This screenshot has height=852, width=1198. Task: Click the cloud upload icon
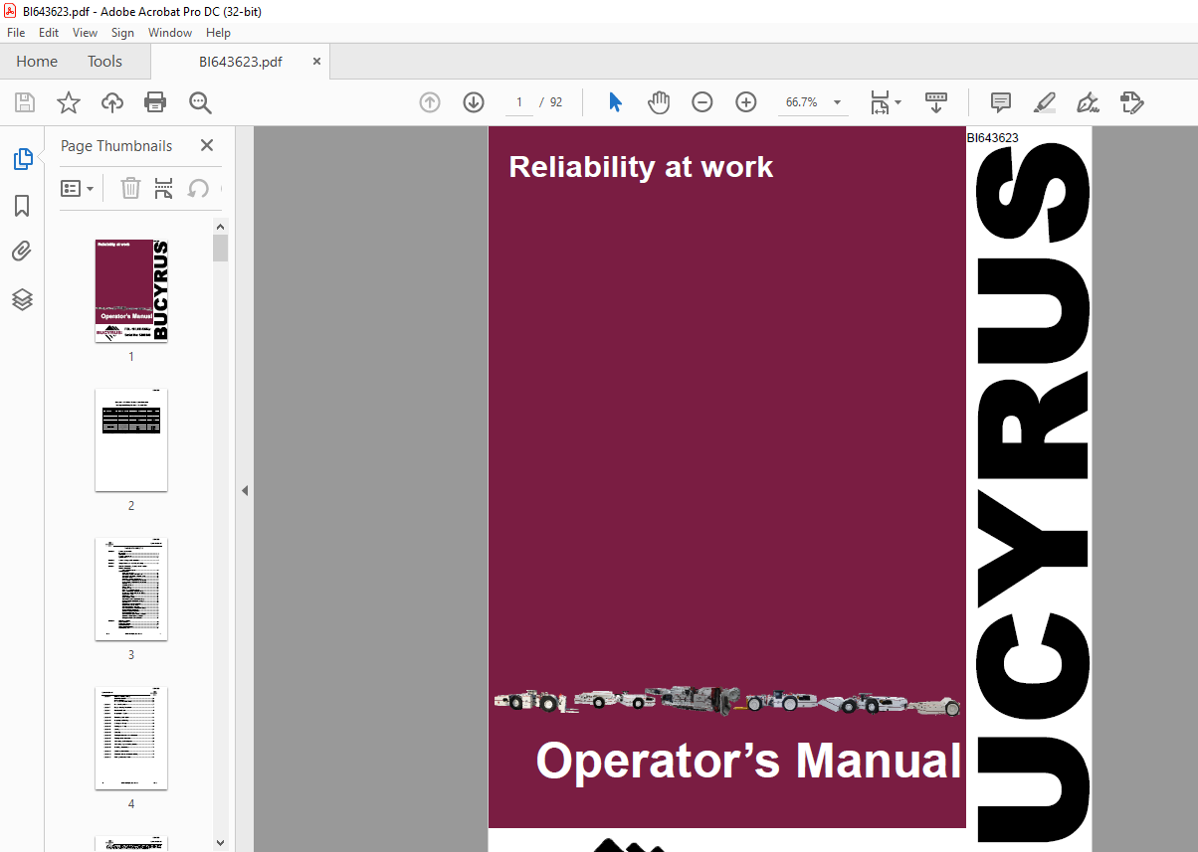tap(112, 102)
